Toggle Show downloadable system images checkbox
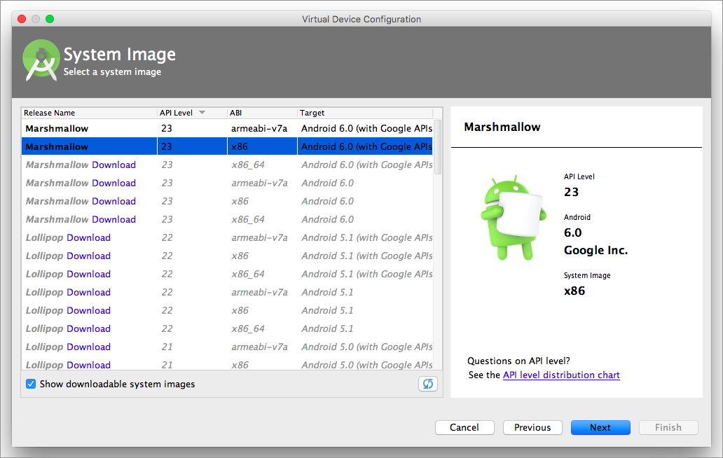The image size is (723, 458). 31,384
